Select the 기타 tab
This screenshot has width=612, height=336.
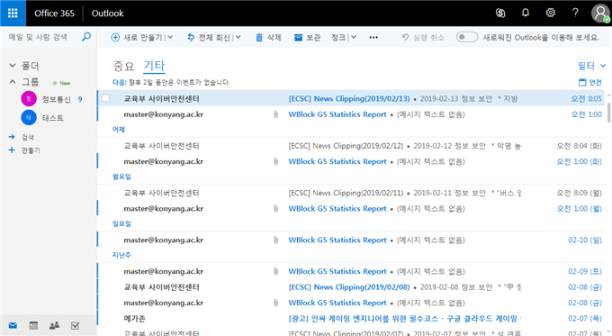[x=154, y=66]
